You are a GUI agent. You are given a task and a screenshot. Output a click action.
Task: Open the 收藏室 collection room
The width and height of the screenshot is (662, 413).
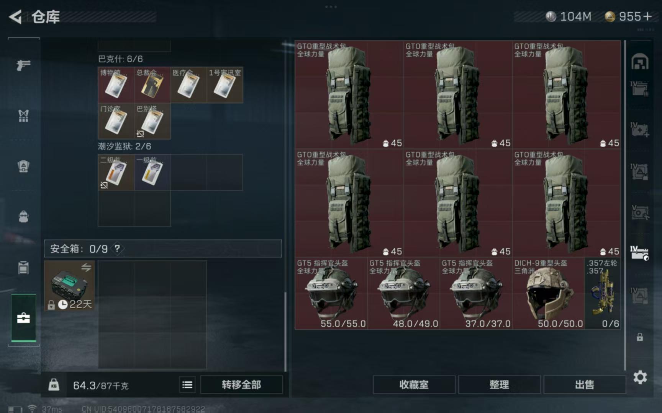tap(414, 385)
